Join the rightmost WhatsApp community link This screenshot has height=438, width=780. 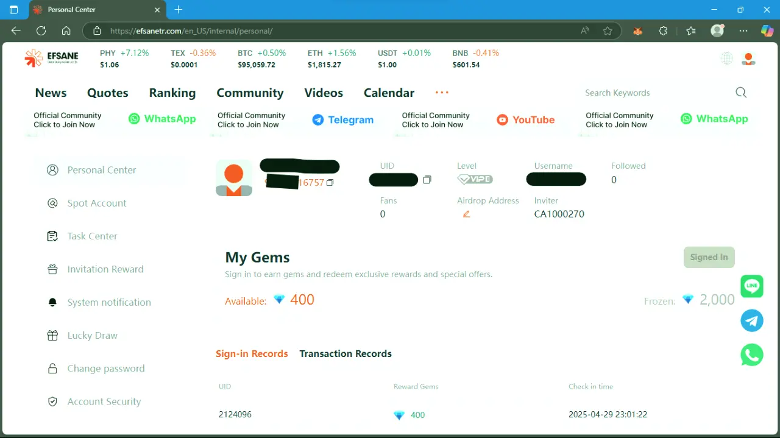pyautogui.click(x=714, y=119)
